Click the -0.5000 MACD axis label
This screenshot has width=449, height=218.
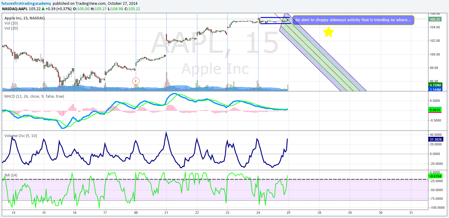point(435,120)
